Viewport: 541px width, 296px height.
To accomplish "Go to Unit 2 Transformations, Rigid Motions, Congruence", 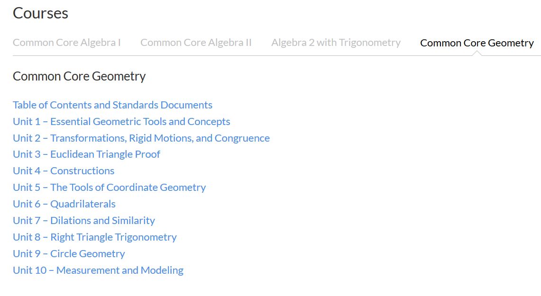I will (141, 138).
